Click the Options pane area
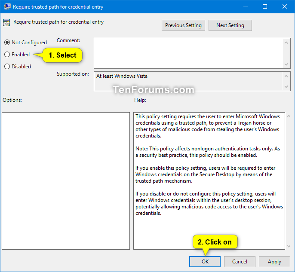The height and width of the screenshot is (272, 295). tap(66, 181)
